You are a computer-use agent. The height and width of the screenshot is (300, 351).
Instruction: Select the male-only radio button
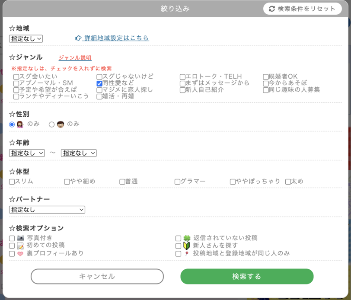51,124
